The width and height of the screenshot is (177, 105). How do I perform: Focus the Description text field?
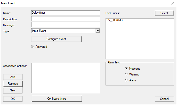click(x=65, y=19)
